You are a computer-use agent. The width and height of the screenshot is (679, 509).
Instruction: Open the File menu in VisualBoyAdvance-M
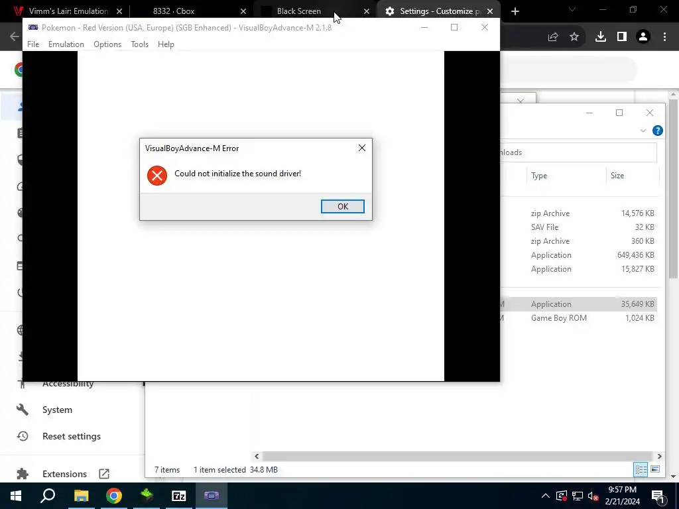click(x=33, y=44)
